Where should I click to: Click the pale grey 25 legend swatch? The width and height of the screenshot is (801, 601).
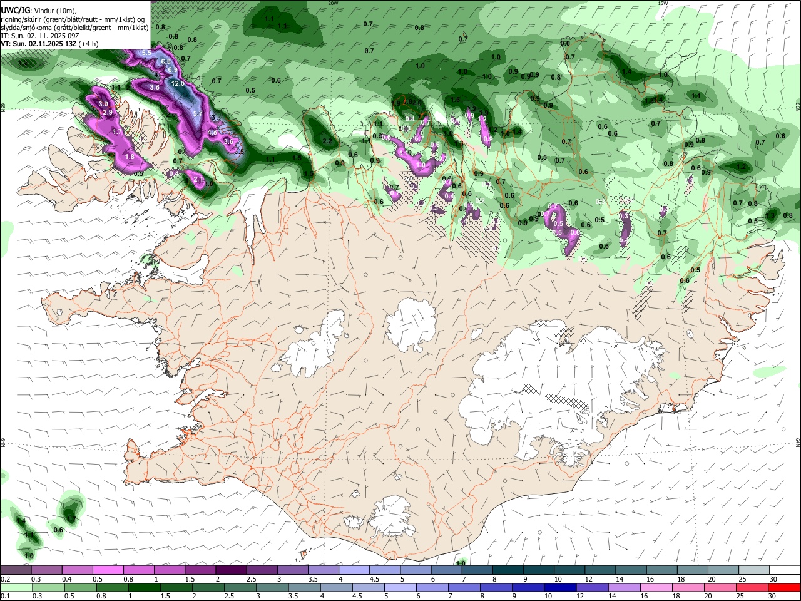[754, 570]
